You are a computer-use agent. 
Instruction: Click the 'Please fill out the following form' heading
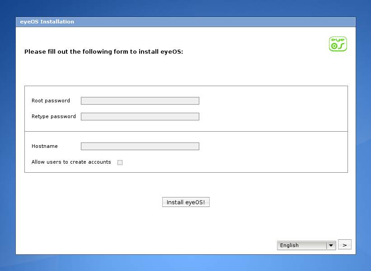pos(103,52)
